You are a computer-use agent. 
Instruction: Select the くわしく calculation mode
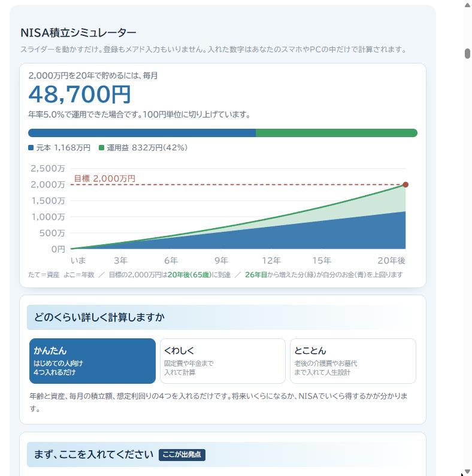coord(223,361)
